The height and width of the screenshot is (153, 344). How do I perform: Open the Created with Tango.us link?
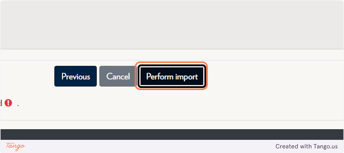pyautogui.click(x=306, y=146)
